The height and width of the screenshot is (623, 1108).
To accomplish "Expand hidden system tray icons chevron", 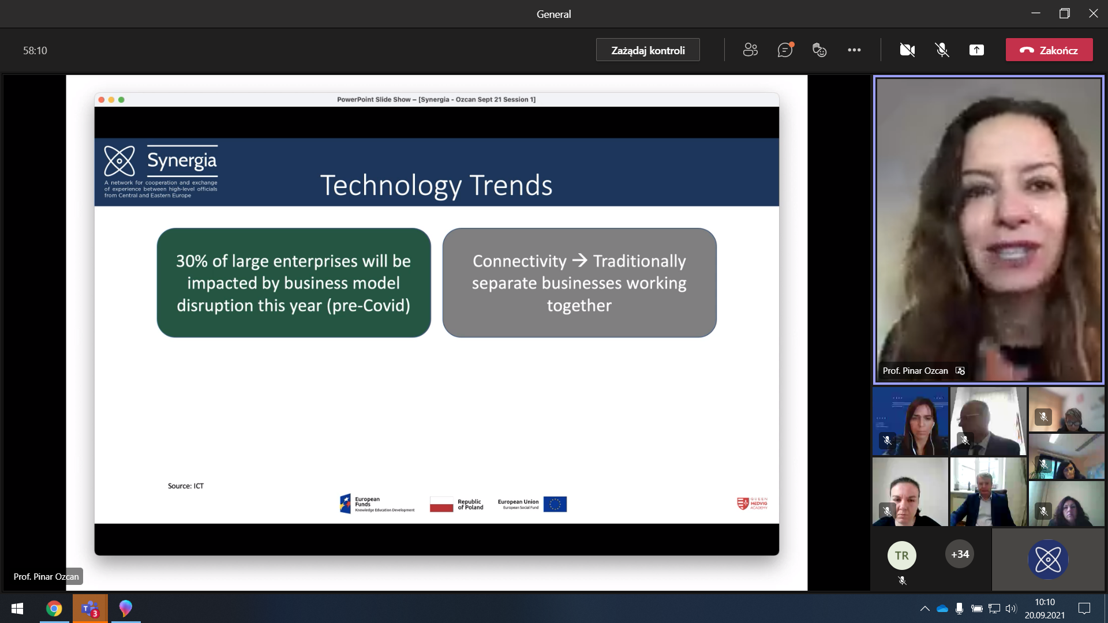I will coord(924,609).
